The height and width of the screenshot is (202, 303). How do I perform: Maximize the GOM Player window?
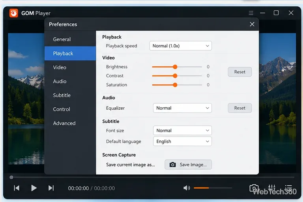[276, 13]
